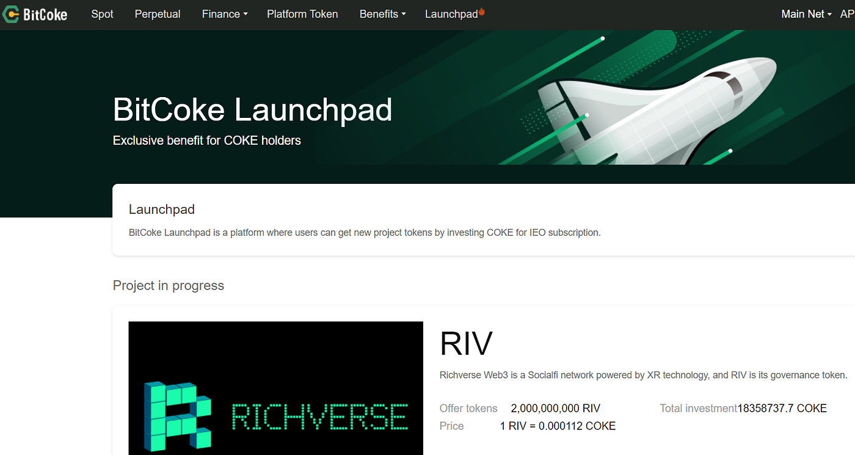855x455 pixels.
Task: Click the '1 RIV = 0.000112 COKE' price
Action: pyautogui.click(x=558, y=426)
